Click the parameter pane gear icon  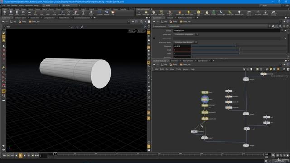pos(273,26)
